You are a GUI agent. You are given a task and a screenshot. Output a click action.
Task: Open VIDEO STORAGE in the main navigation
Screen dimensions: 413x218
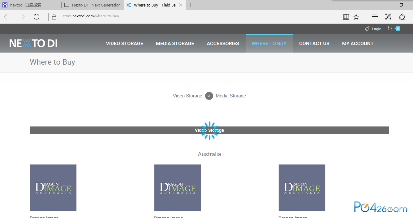[125, 44]
